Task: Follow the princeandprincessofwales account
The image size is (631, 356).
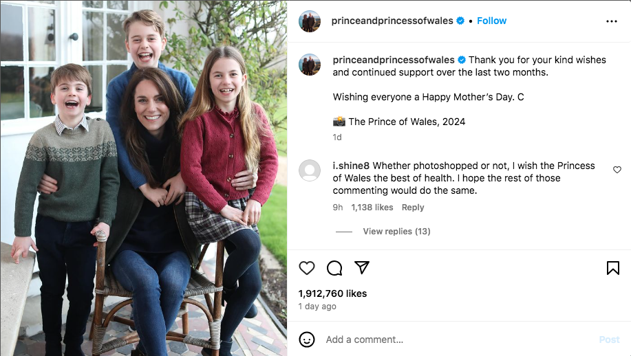Action: pos(492,21)
